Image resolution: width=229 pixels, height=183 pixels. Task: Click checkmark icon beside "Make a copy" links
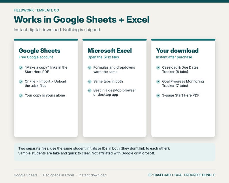coord(21,67)
